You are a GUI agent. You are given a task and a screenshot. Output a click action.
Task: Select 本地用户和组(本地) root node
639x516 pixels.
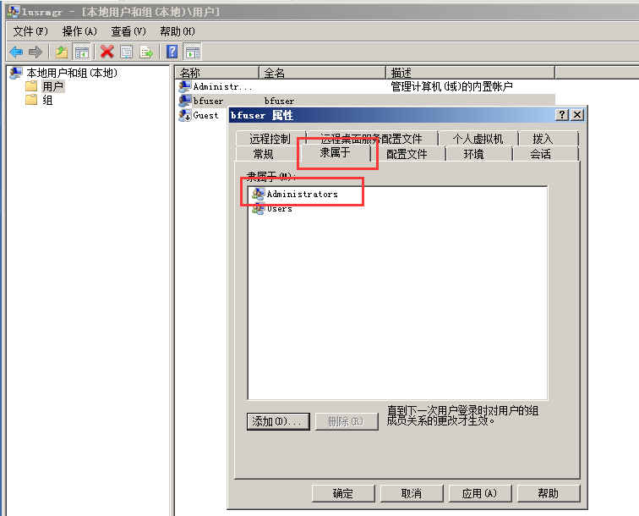[72, 73]
